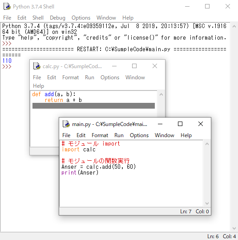Click the Shell scrollbar up arrow
This screenshot has width=238, height=240.
pyautogui.click(x=234, y=26)
